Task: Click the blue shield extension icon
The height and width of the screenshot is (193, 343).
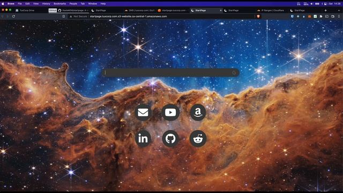Action: point(292,17)
